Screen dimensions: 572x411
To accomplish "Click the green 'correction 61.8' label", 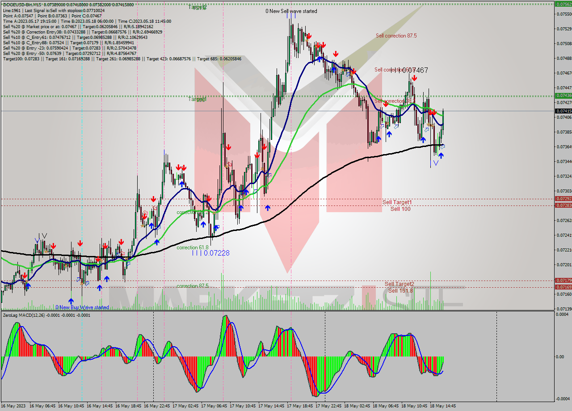I will 193,247.
